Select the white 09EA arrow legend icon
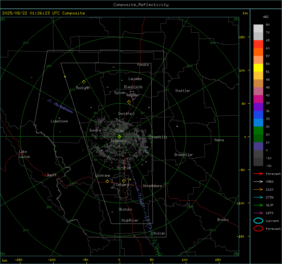This screenshot has height=264, width=282. 258,181
